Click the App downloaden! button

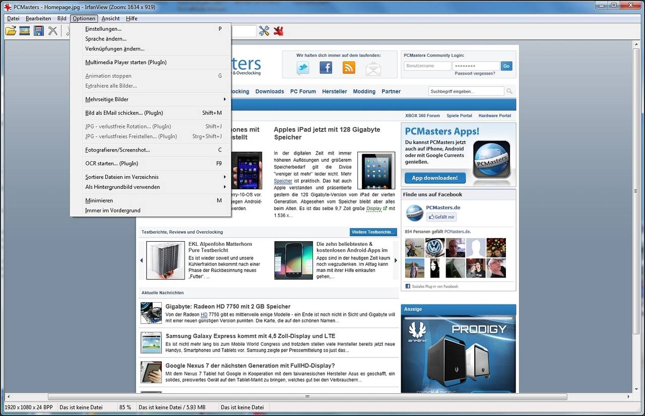coord(435,178)
